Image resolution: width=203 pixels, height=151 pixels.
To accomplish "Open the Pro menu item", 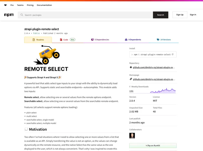I will (x=12, y=5).
